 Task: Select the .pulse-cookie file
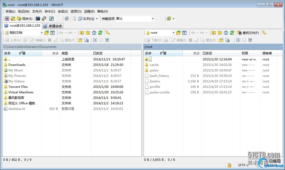pyautogui.click(x=159, y=92)
